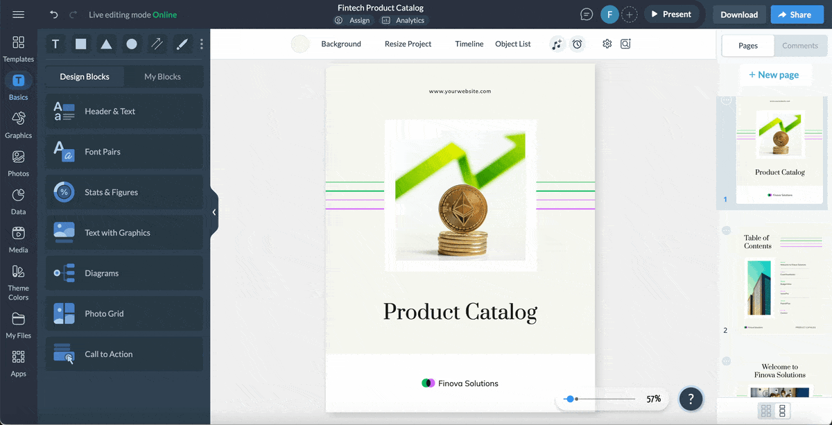Open the project settings gear
Viewport: 832px width, 425px height.
click(x=607, y=44)
